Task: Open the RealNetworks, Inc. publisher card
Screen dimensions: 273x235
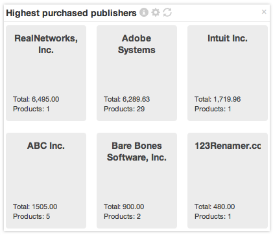Action: [x=46, y=73]
